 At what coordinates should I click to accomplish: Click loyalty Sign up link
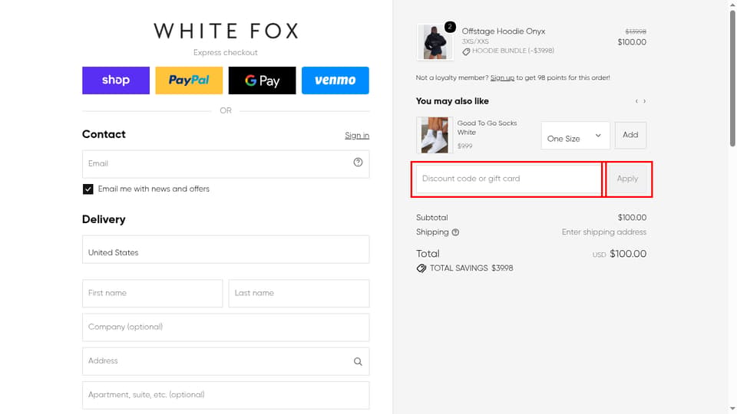coord(502,78)
